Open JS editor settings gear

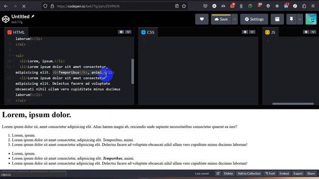(x=306, y=32)
